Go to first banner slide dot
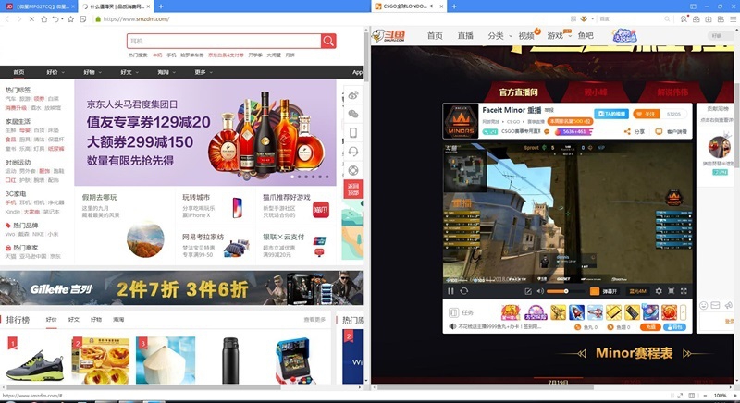740x403 pixels. 292,177
